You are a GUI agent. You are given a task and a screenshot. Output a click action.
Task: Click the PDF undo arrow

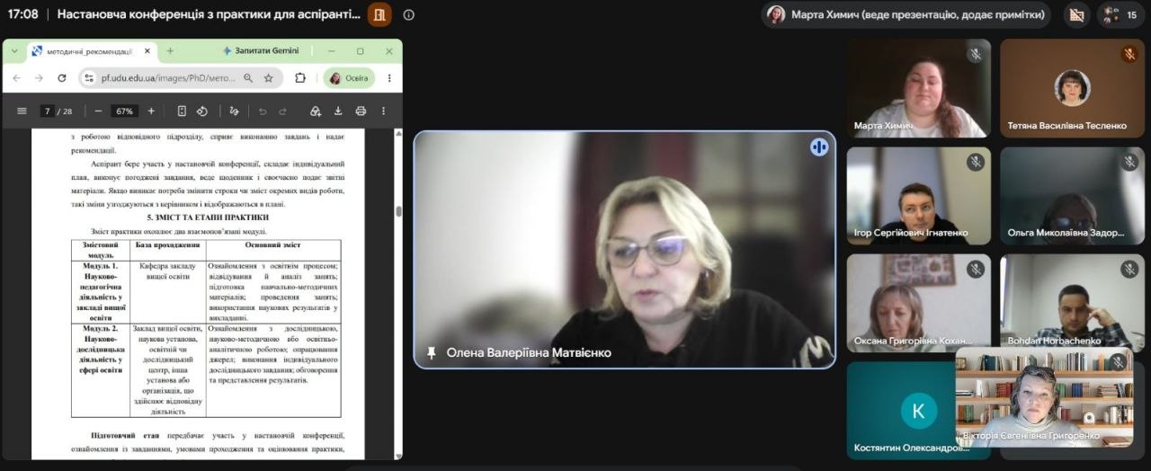coord(262,111)
